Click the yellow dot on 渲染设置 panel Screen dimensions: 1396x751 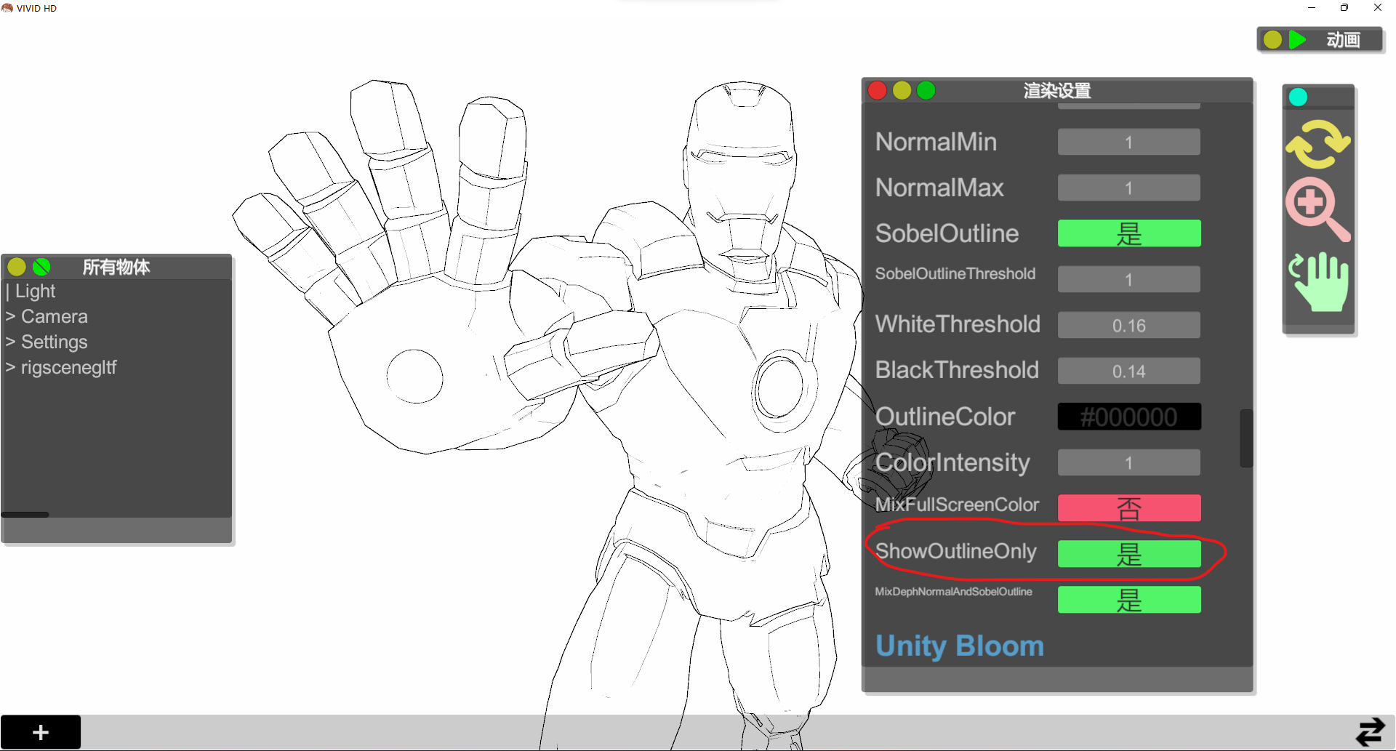click(902, 90)
